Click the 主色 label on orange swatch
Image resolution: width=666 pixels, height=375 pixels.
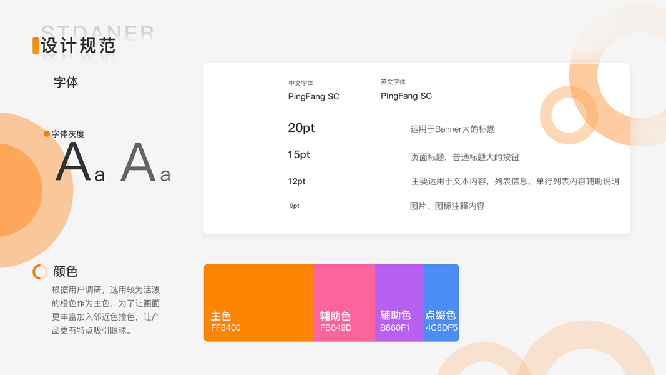(x=221, y=316)
